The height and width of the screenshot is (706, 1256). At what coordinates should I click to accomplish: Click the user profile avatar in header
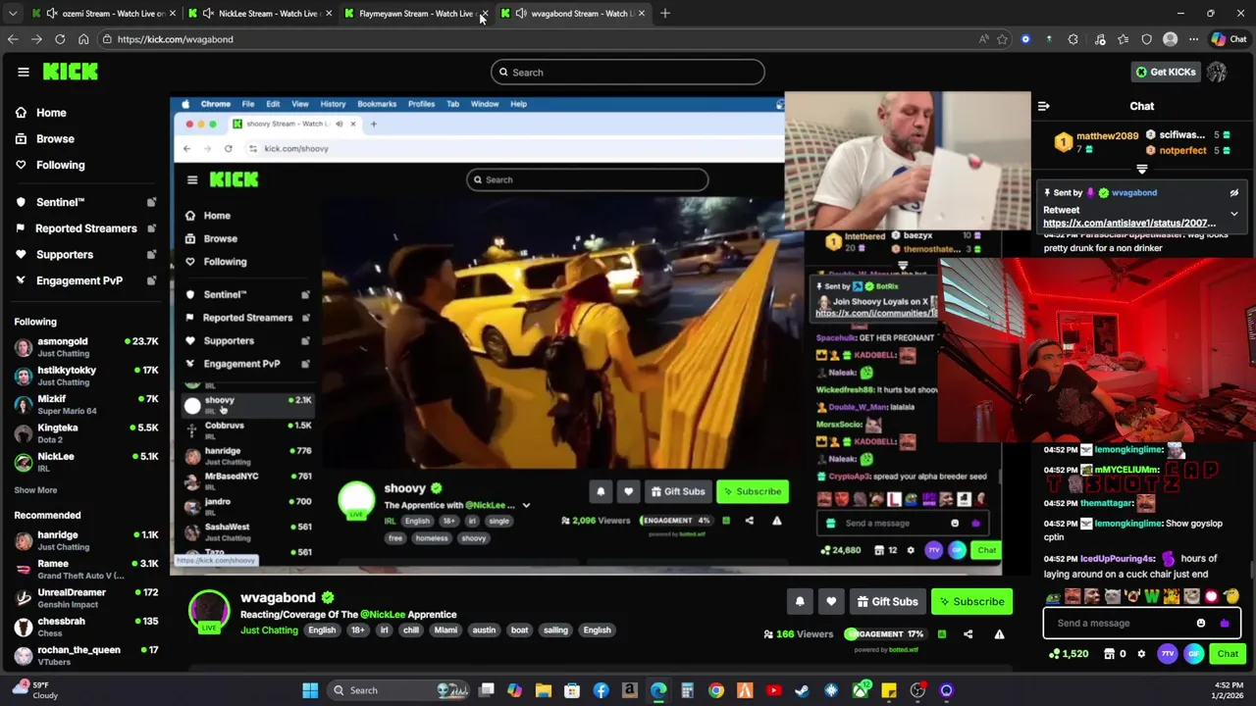coord(1217,72)
